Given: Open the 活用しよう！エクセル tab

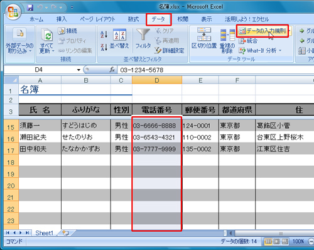Looking at the screenshot, I should click(x=247, y=19).
